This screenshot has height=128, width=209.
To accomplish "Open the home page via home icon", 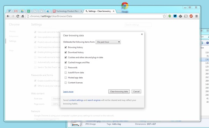I will click(23, 16).
